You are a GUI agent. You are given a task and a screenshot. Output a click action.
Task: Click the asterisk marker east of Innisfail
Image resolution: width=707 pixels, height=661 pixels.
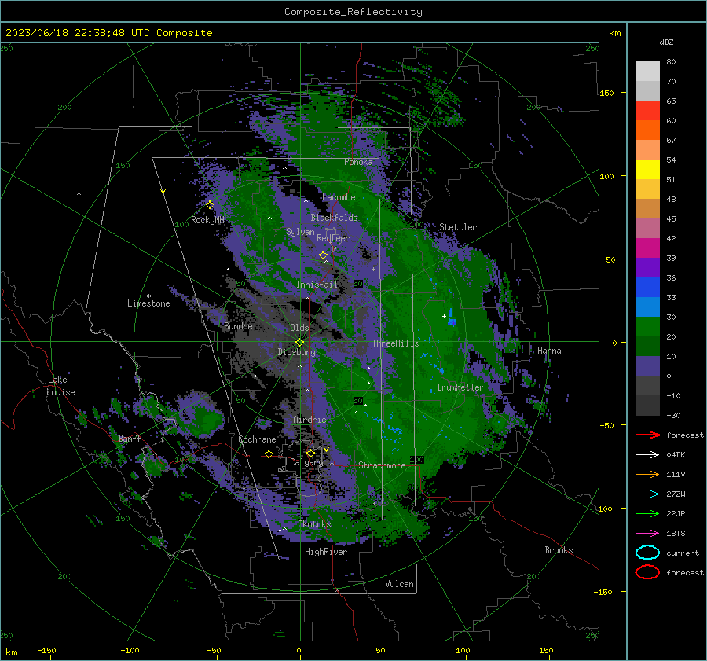[373, 270]
